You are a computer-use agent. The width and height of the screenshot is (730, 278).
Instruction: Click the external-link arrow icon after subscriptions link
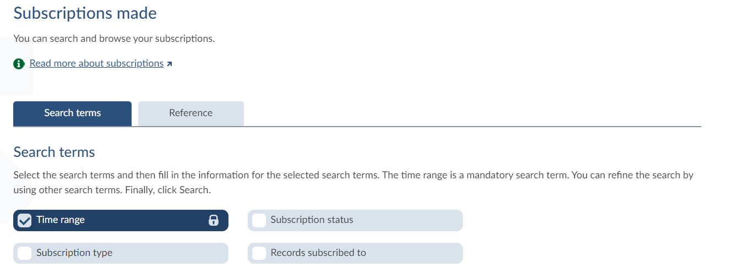pos(170,64)
